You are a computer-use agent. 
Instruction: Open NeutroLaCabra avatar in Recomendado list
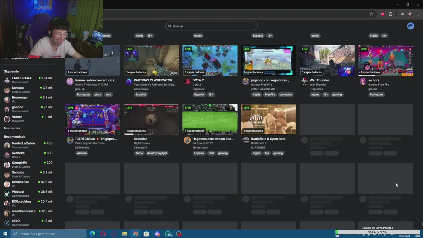(7, 145)
